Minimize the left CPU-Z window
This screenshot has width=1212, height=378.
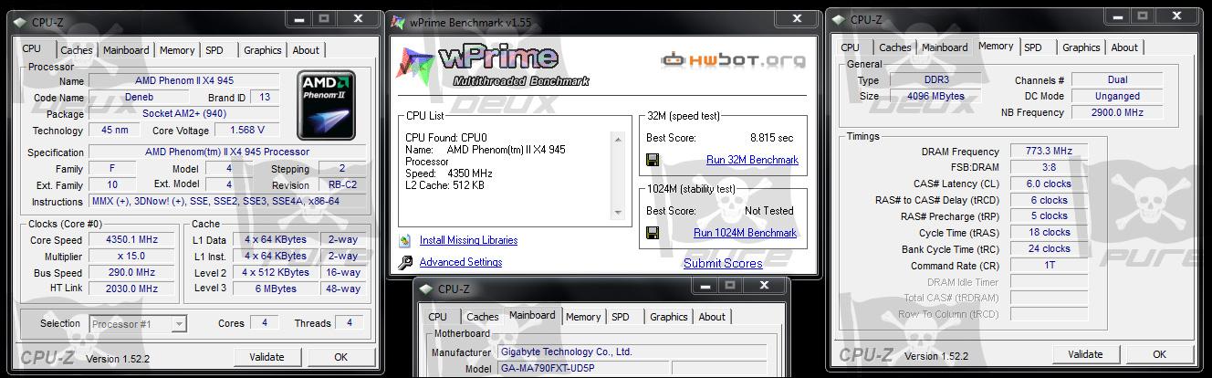click(301, 18)
